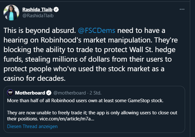The width and height of the screenshot is (195, 137).
Task: Click the @motherboard handle in quoted tweet
Action: (69, 93)
